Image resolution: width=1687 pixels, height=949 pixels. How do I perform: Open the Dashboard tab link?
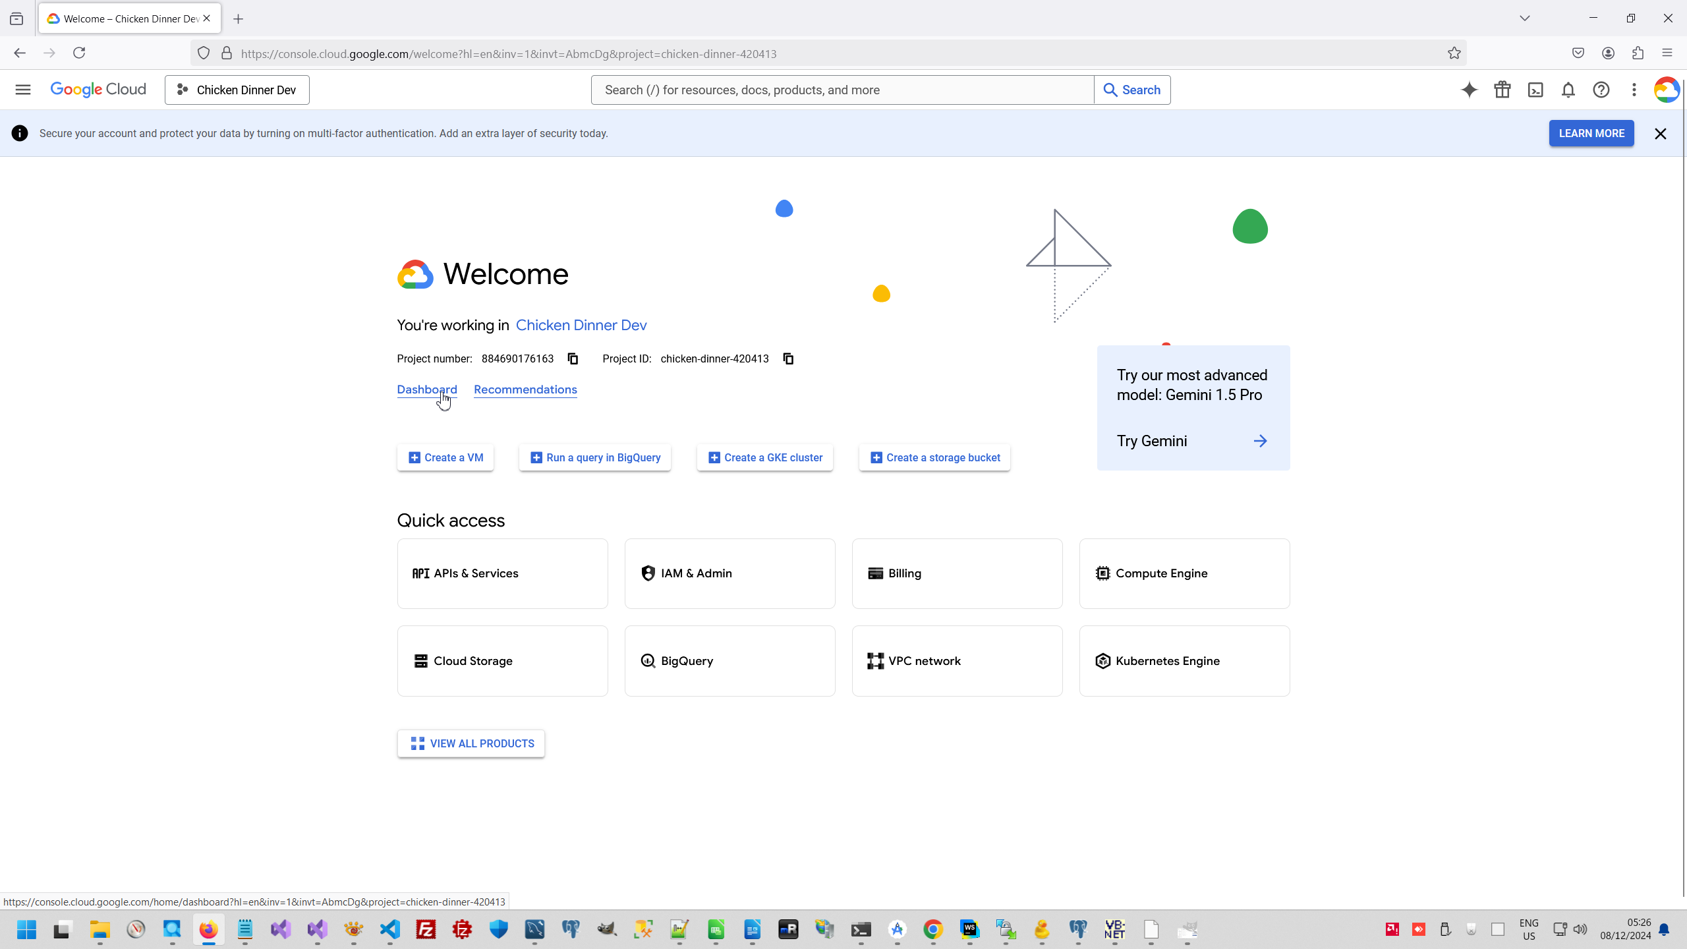click(x=426, y=389)
